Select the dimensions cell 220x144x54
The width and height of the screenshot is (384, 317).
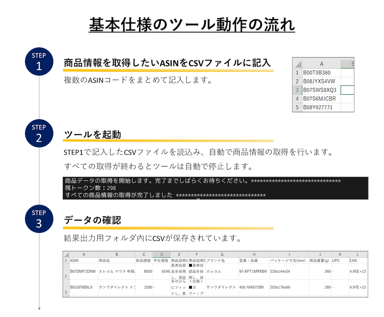pyautogui.click(x=289, y=271)
